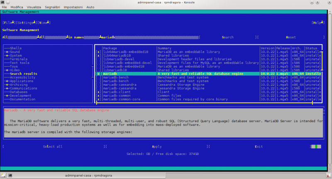The image size is (332, 179).
Task: Check the libmariadb-devel package box
Action: 98,59
